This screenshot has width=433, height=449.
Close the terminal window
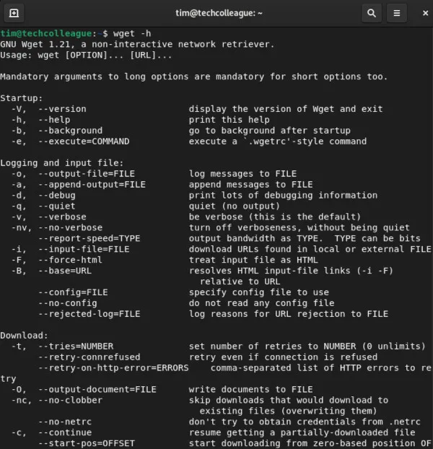(x=425, y=13)
